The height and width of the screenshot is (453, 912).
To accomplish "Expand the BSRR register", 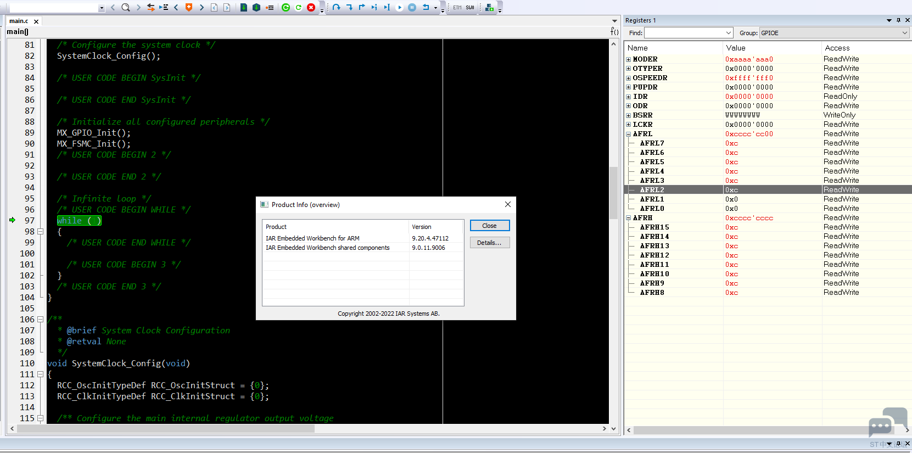I will click(629, 115).
